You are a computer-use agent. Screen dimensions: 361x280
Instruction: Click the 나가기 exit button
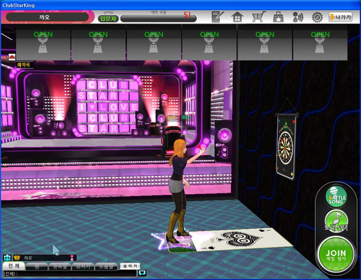pyautogui.click(x=341, y=17)
